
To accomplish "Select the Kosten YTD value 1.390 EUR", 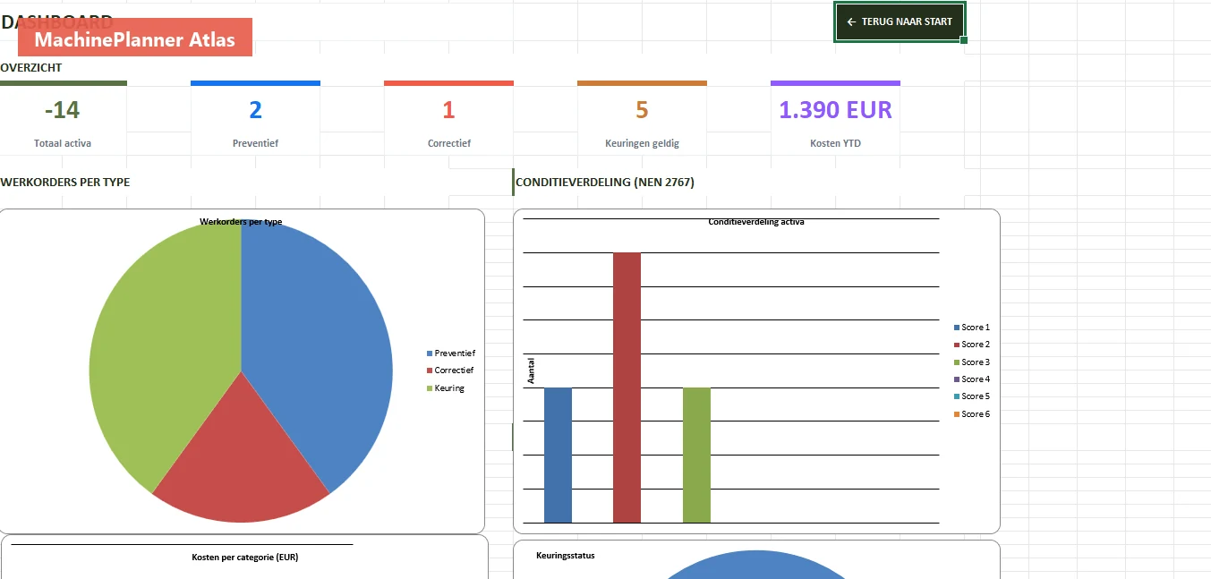I will pos(835,110).
